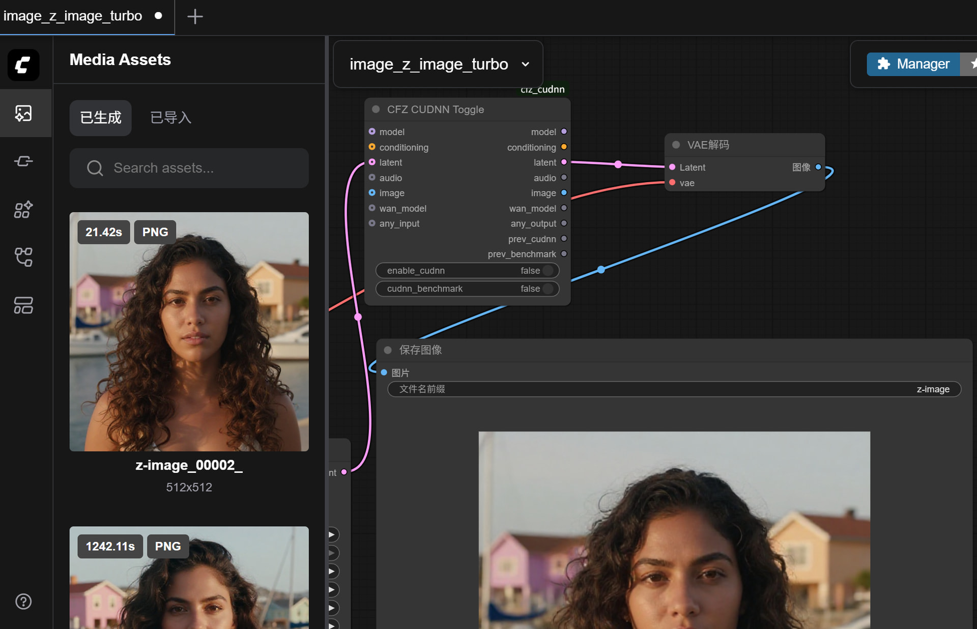Click the 文件名前缀 z-image field
Viewport: 977px width, 629px height.
point(674,389)
